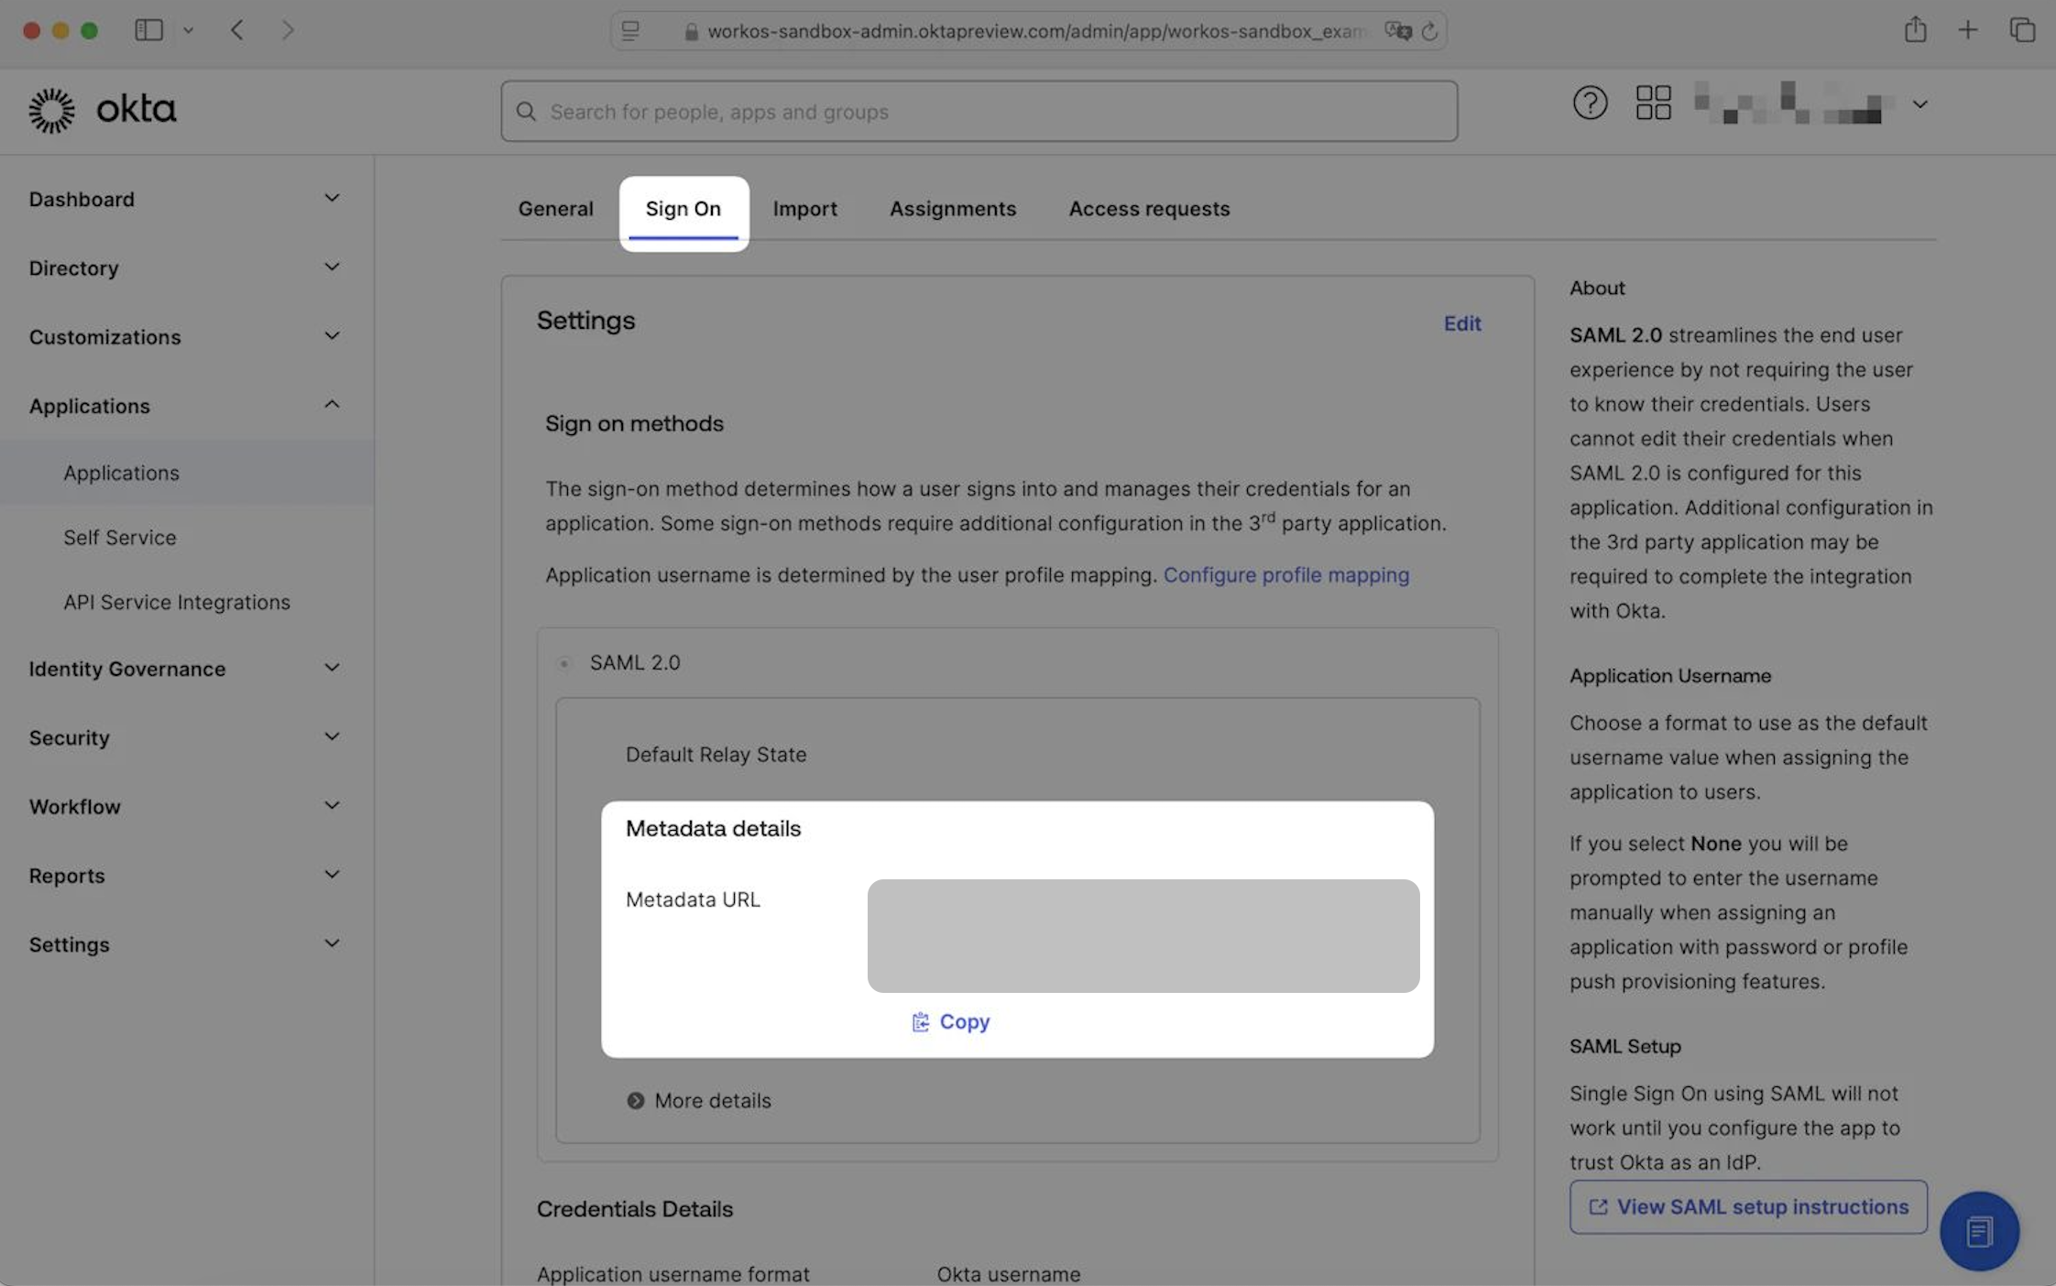
Task: Open API Service Integrations
Action: tap(177, 602)
